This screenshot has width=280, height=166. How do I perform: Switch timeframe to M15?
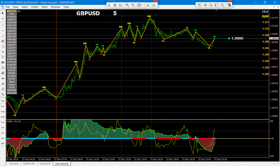pos(3,112)
